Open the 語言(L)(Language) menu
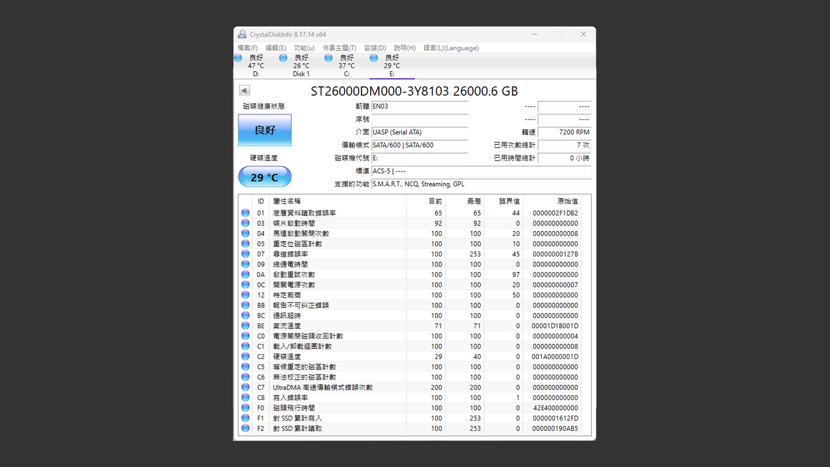The height and width of the screenshot is (467, 830). [451, 48]
